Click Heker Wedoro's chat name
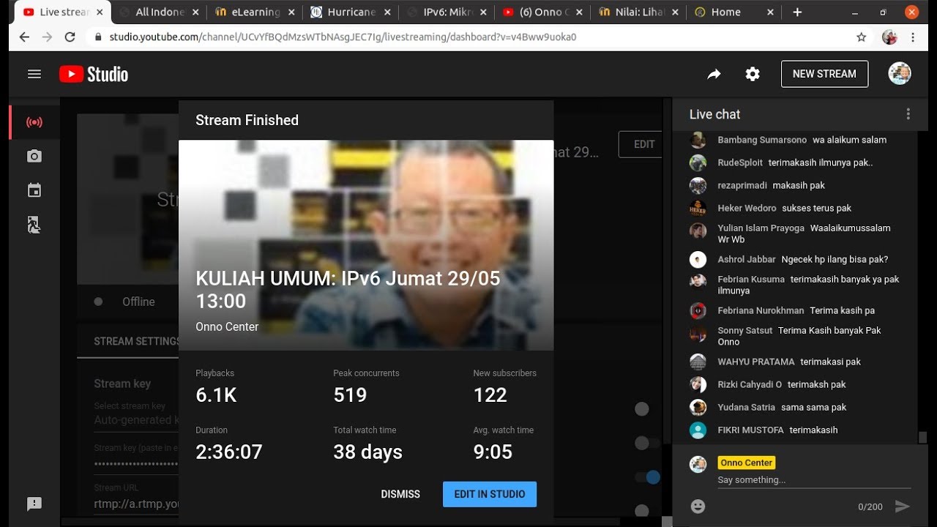 pos(747,208)
